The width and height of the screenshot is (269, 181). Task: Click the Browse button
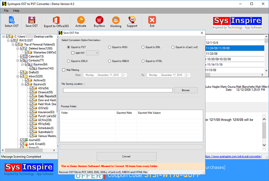click(186, 90)
